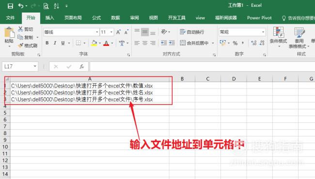Switch to the 数据 tab

[115, 18]
